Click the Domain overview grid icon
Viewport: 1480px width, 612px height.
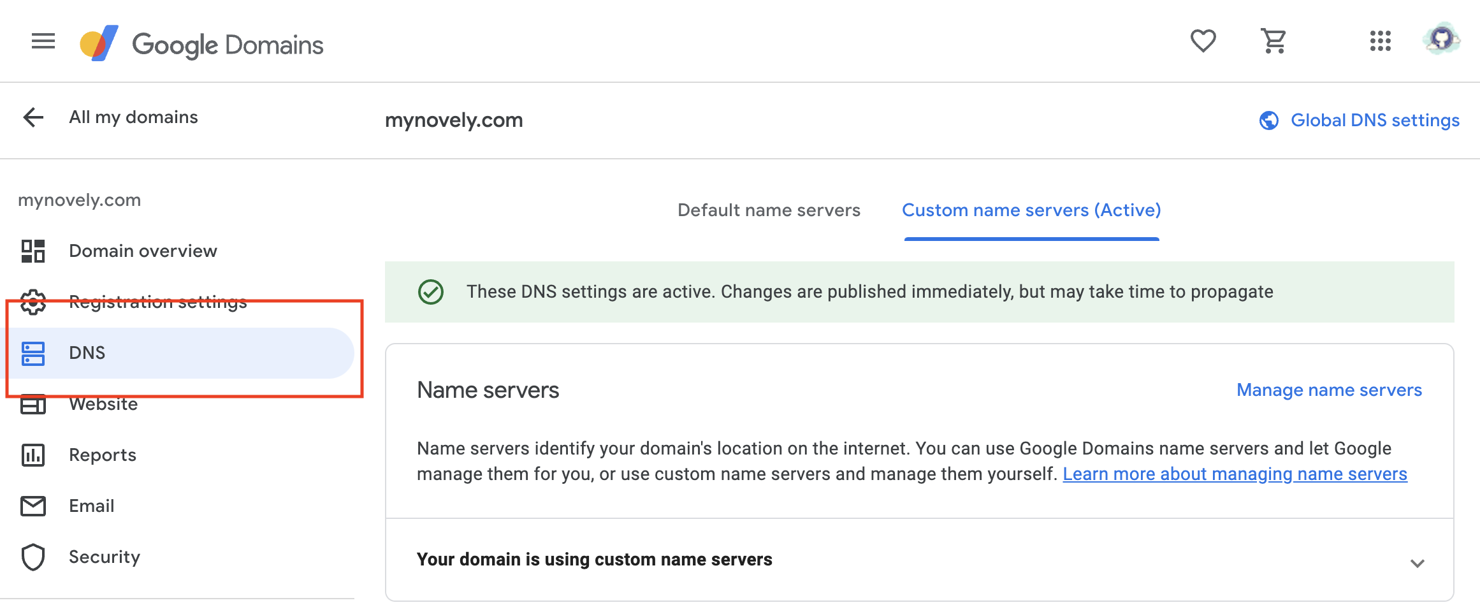33,251
